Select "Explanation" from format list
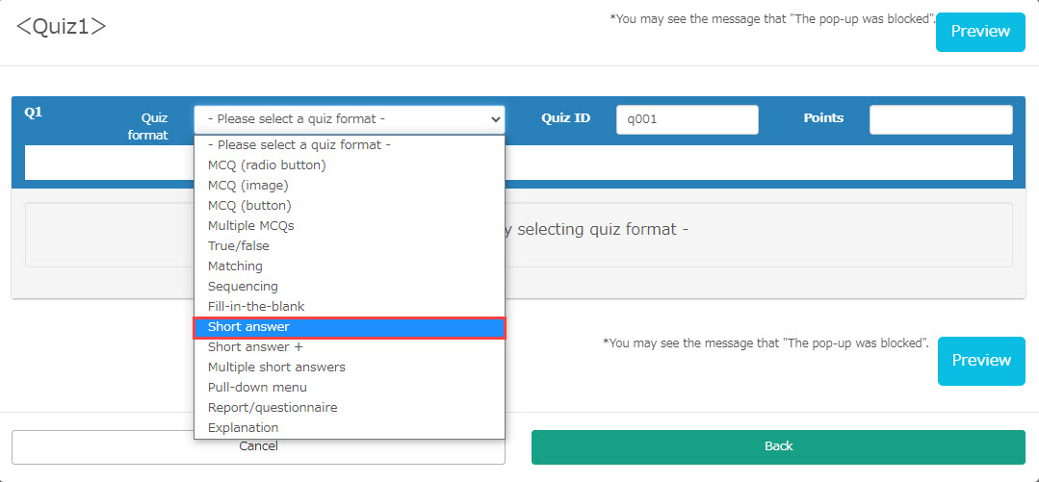The height and width of the screenshot is (482, 1039). click(x=243, y=428)
